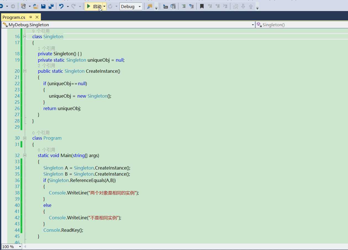This screenshot has width=348, height=250.
Task: Click the New Project toolbar icon
Action: [x=23, y=6]
